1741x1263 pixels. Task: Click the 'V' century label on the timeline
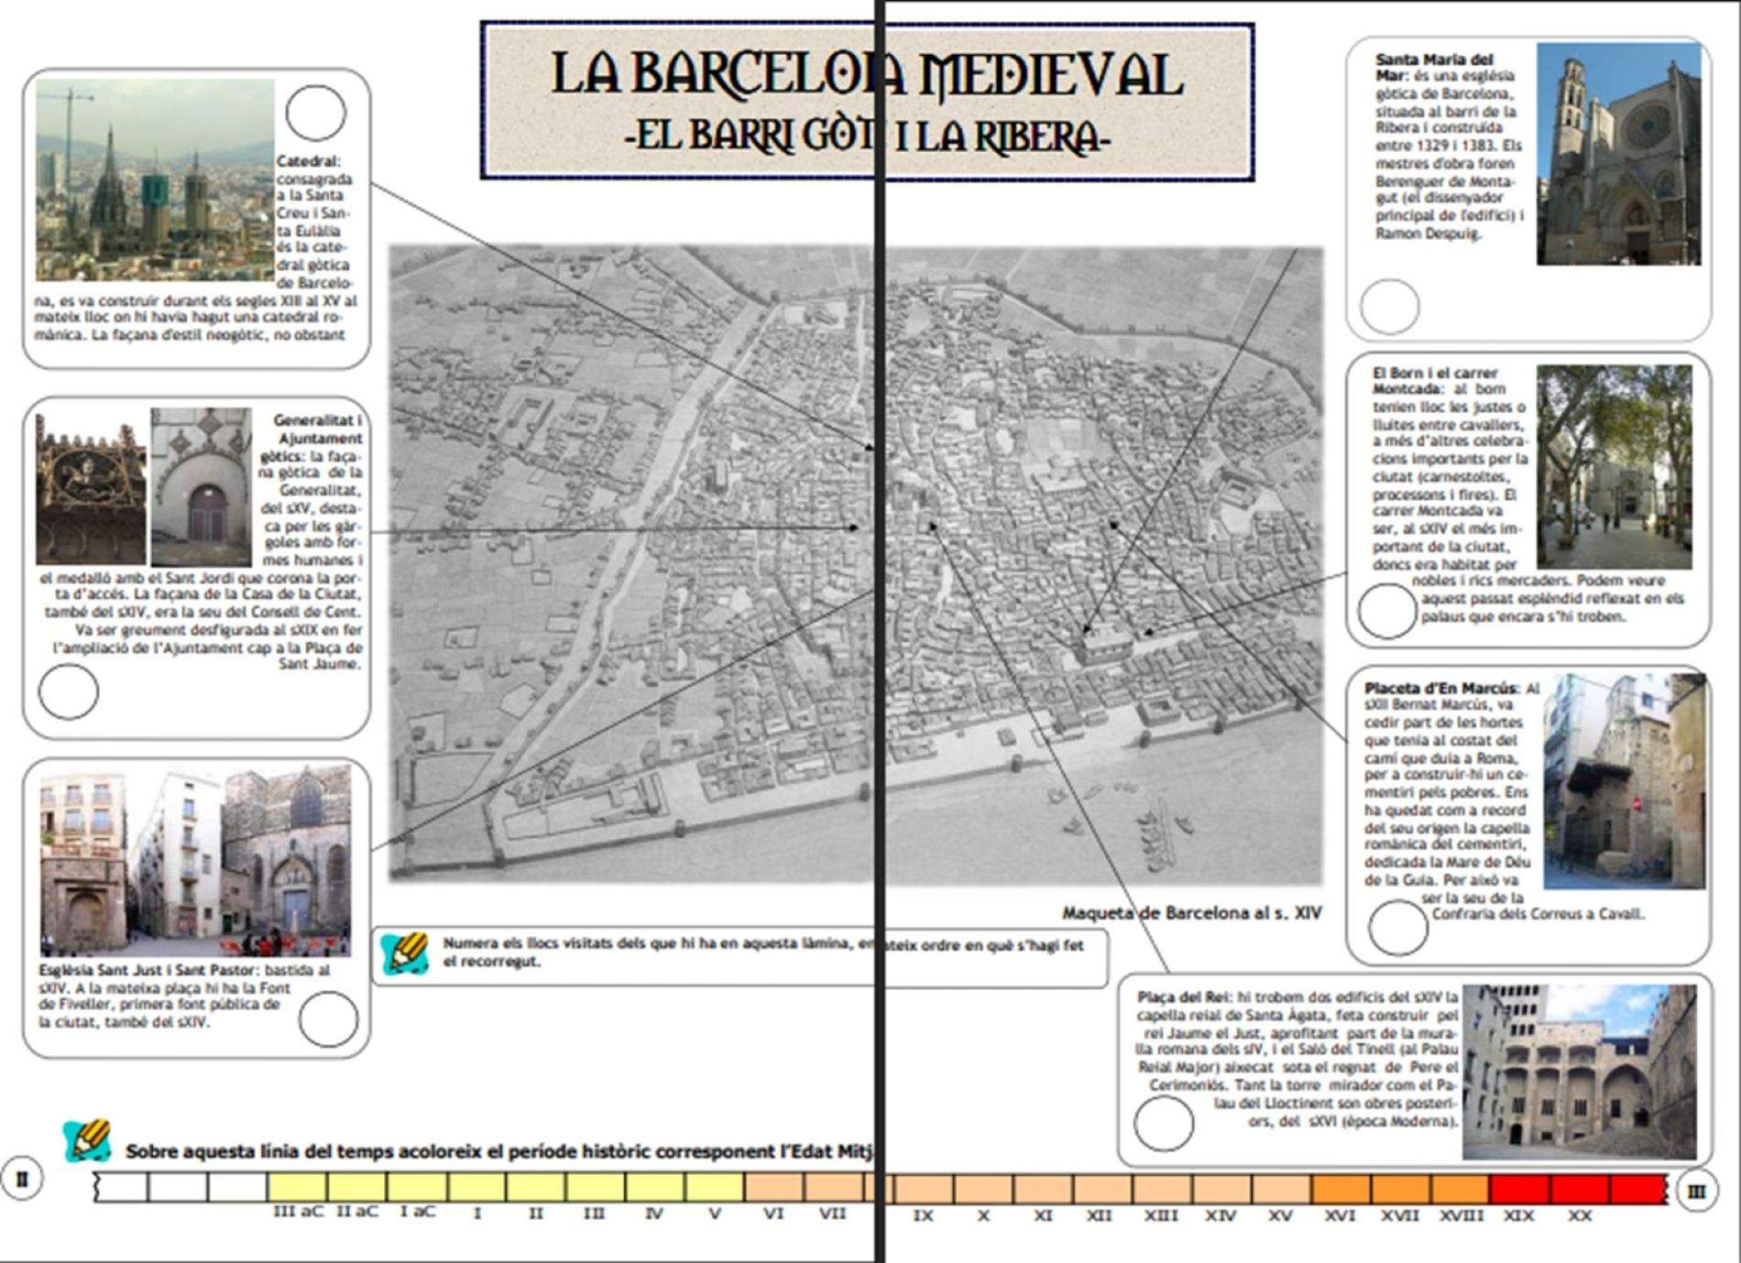pos(715,1213)
